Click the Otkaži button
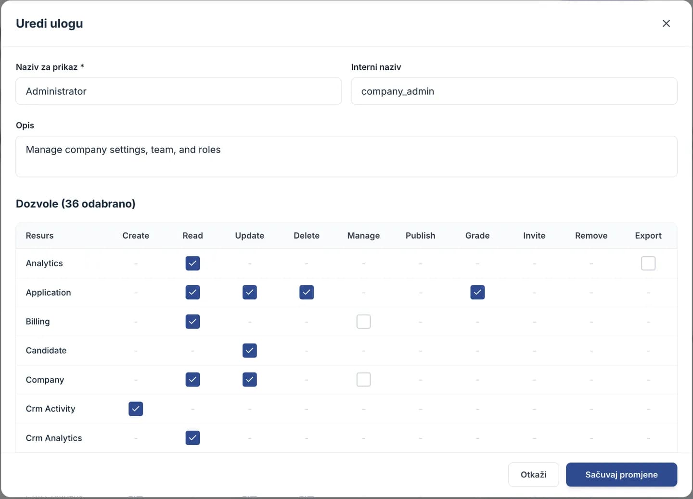This screenshot has width=693, height=499. click(x=534, y=474)
